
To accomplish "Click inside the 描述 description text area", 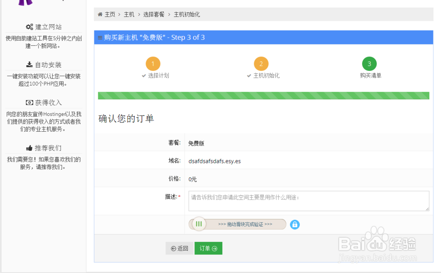I will (x=308, y=200).
